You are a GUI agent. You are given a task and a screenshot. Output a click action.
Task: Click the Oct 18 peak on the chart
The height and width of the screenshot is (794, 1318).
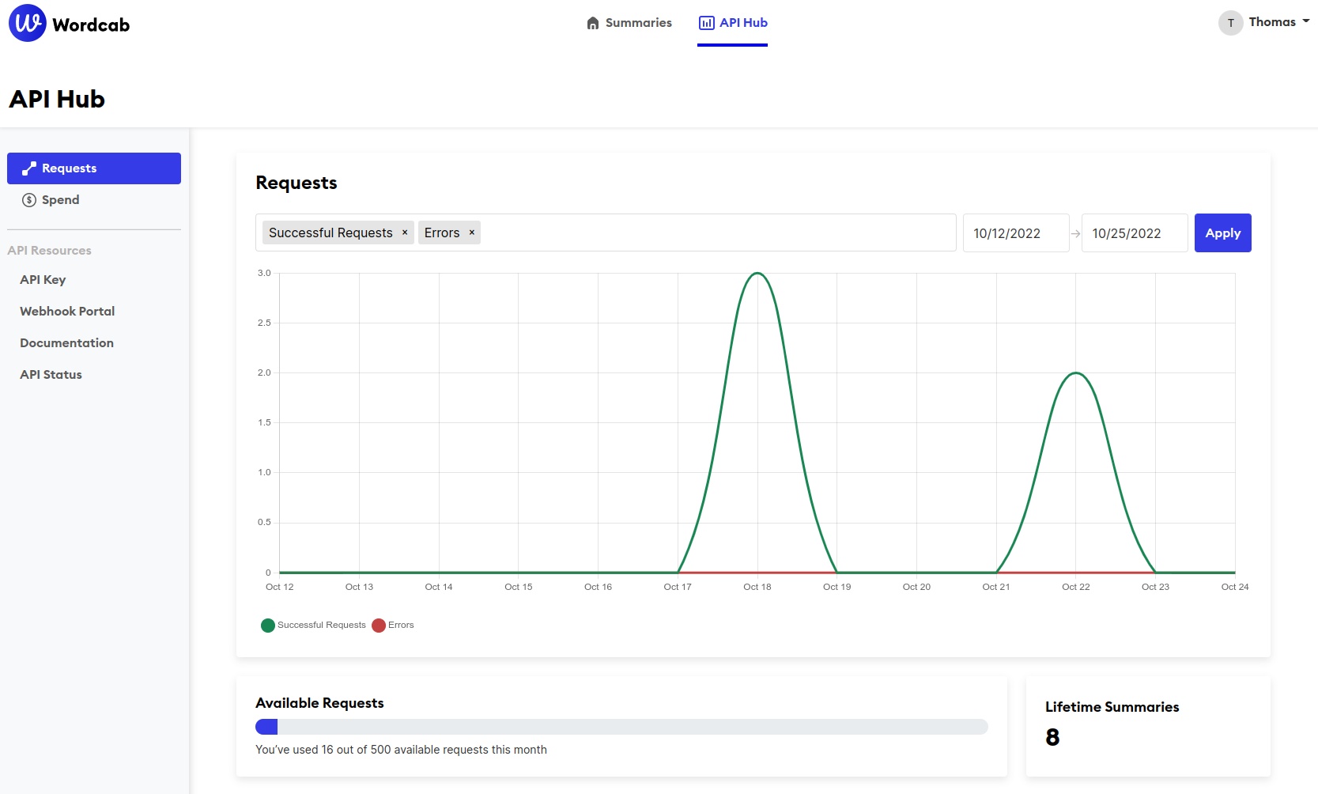(x=757, y=274)
